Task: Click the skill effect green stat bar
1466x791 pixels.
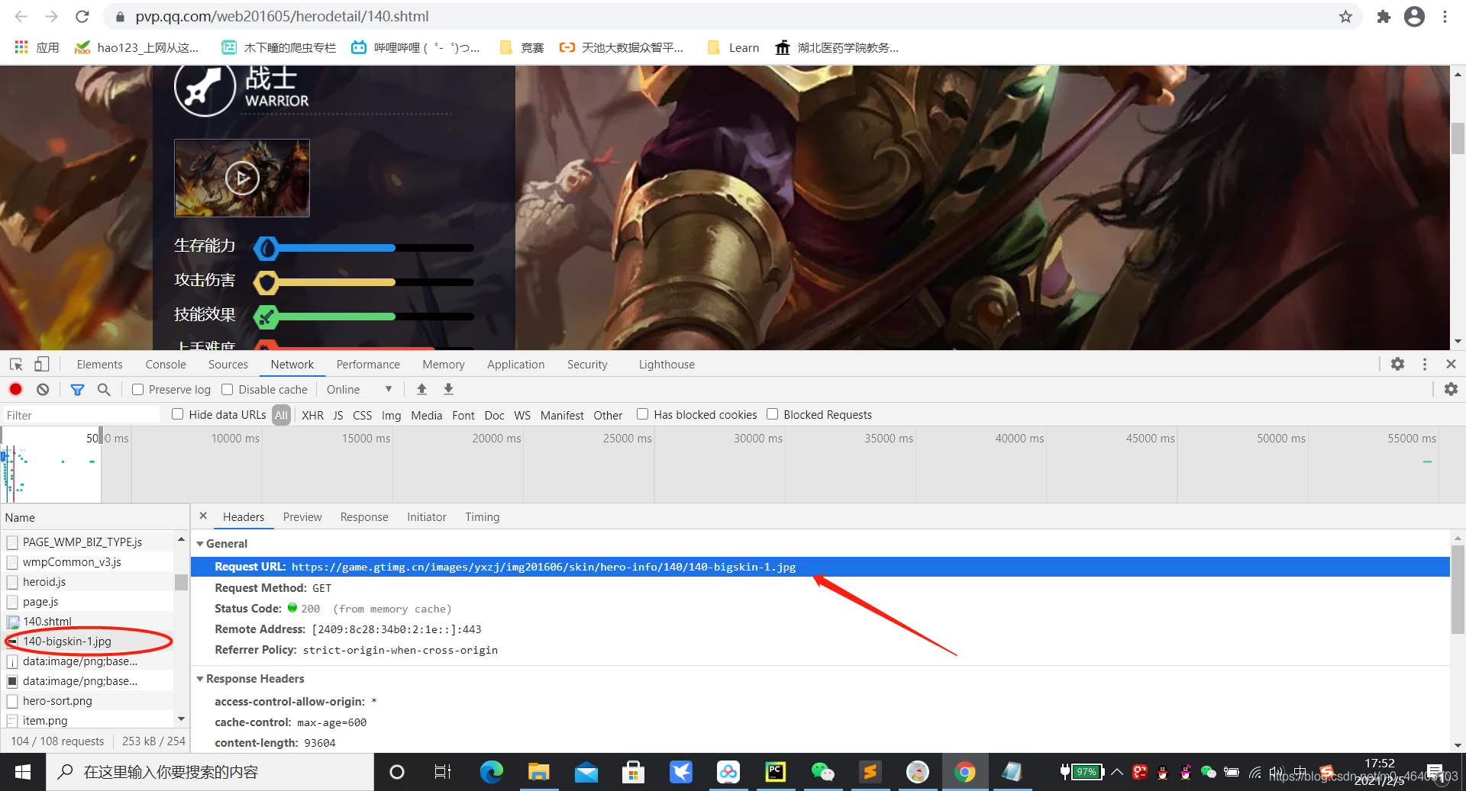Action: coord(363,317)
